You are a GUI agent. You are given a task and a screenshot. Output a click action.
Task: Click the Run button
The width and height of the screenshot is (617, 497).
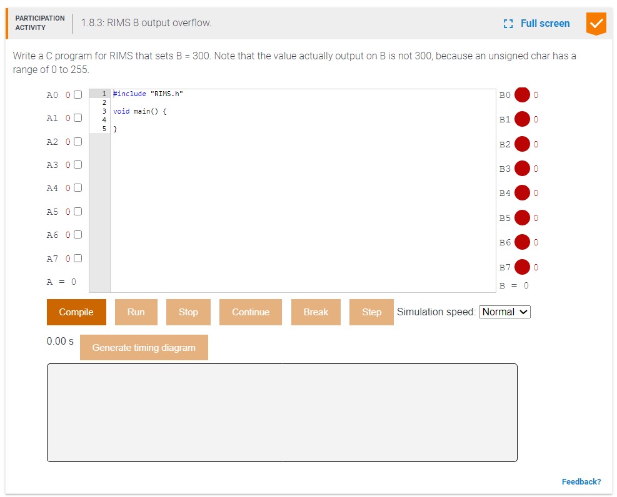pyautogui.click(x=136, y=312)
